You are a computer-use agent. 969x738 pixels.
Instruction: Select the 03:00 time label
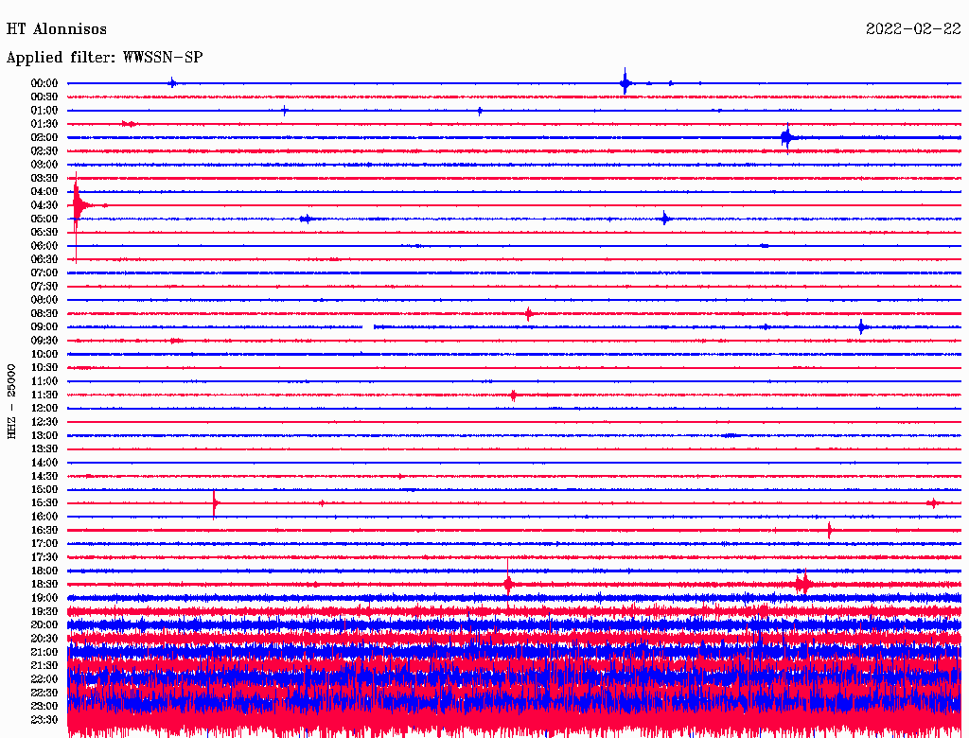[44, 165]
